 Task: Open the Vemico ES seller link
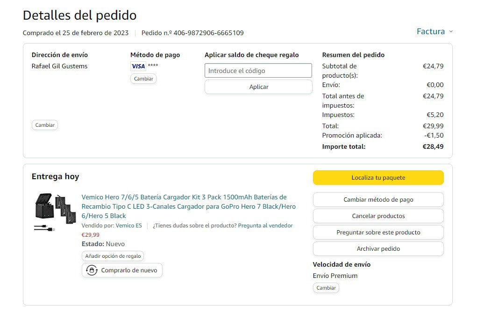point(128,226)
